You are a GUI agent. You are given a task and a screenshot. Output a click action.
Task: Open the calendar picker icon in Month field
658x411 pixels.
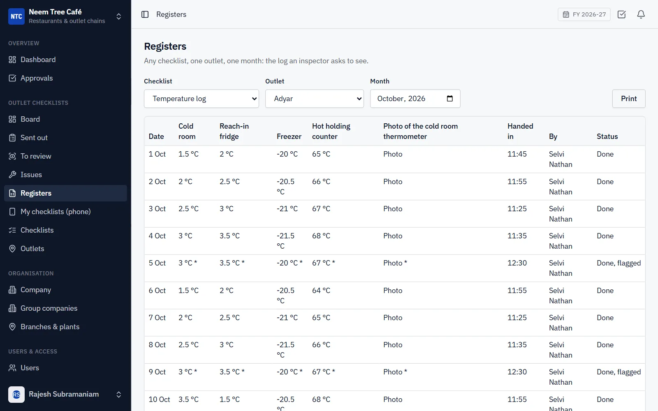(449, 99)
